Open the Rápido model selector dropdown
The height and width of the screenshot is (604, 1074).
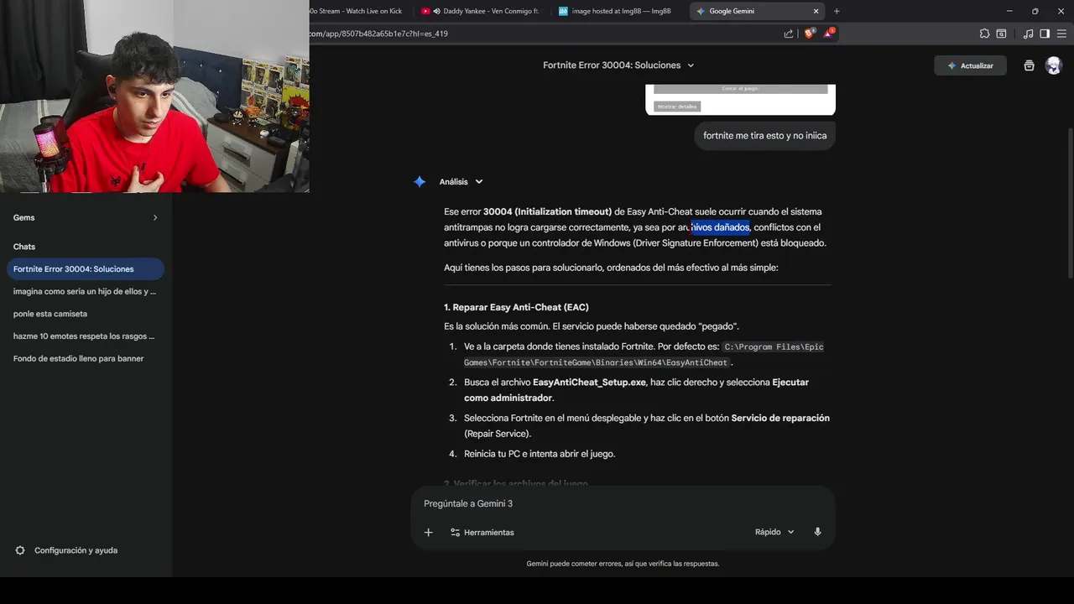point(774,532)
